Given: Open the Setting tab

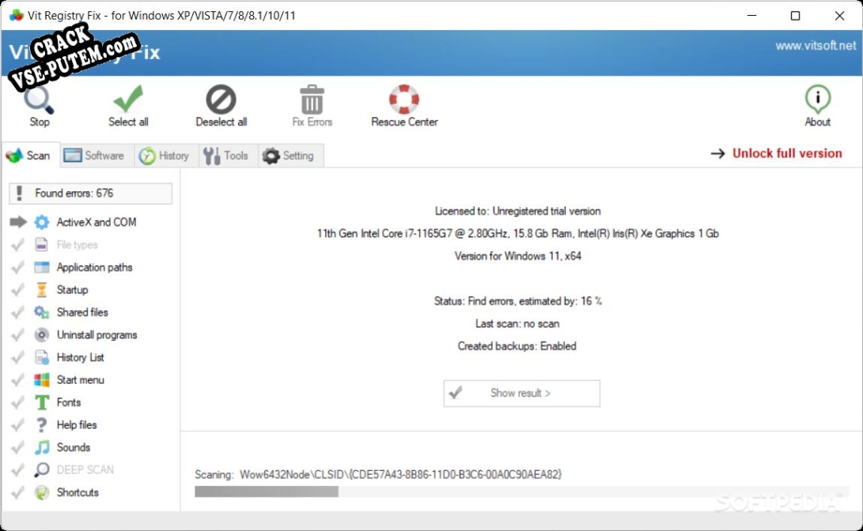Looking at the screenshot, I should coord(290,156).
